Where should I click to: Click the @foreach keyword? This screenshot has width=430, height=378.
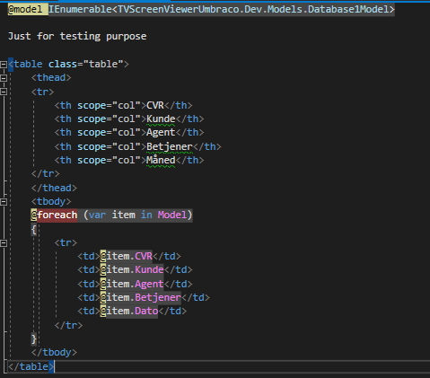54,215
